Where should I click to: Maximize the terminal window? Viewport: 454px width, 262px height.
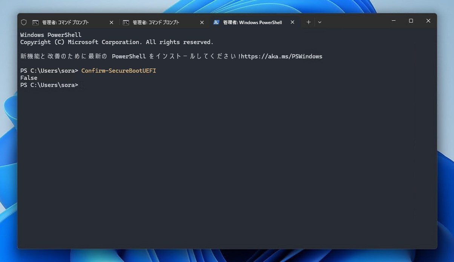411,21
